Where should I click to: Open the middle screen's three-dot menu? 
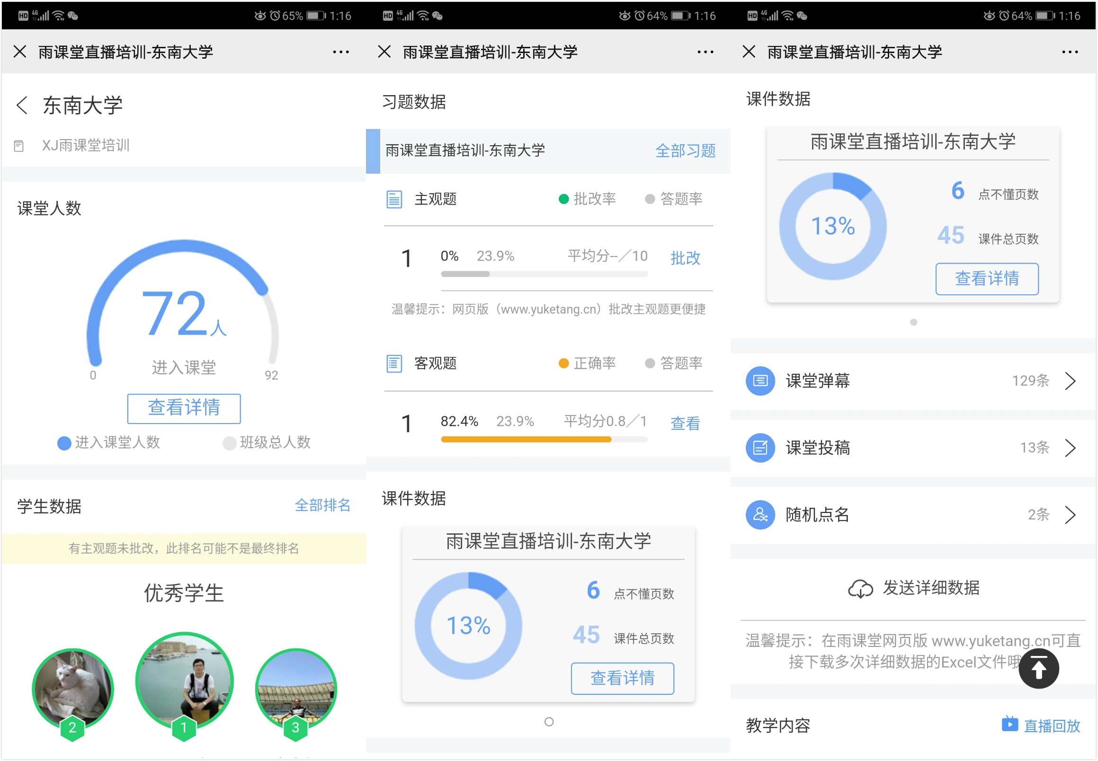(x=705, y=52)
